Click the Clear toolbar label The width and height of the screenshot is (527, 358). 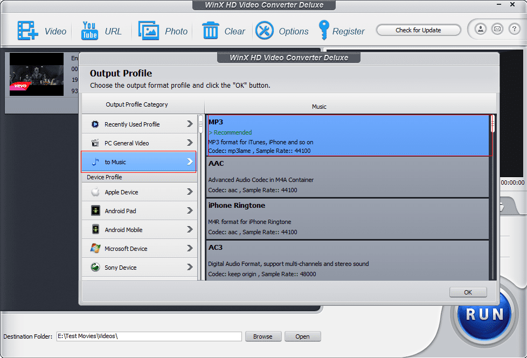coord(234,31)
